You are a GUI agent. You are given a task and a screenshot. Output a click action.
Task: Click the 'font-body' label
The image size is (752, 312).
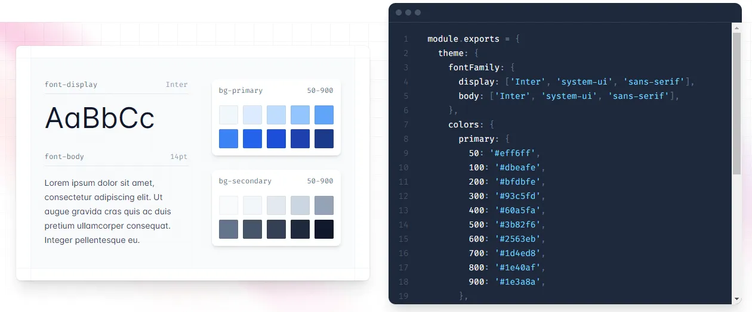point(64,157)
